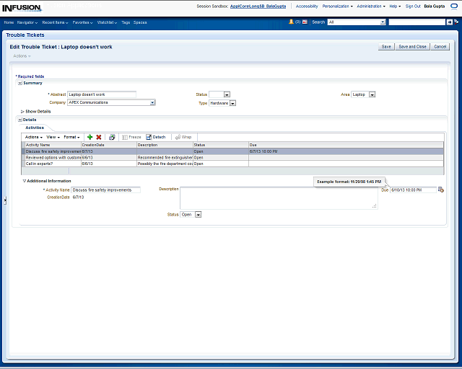Open the Type dropdown showing Hardware

click(232, 103)
